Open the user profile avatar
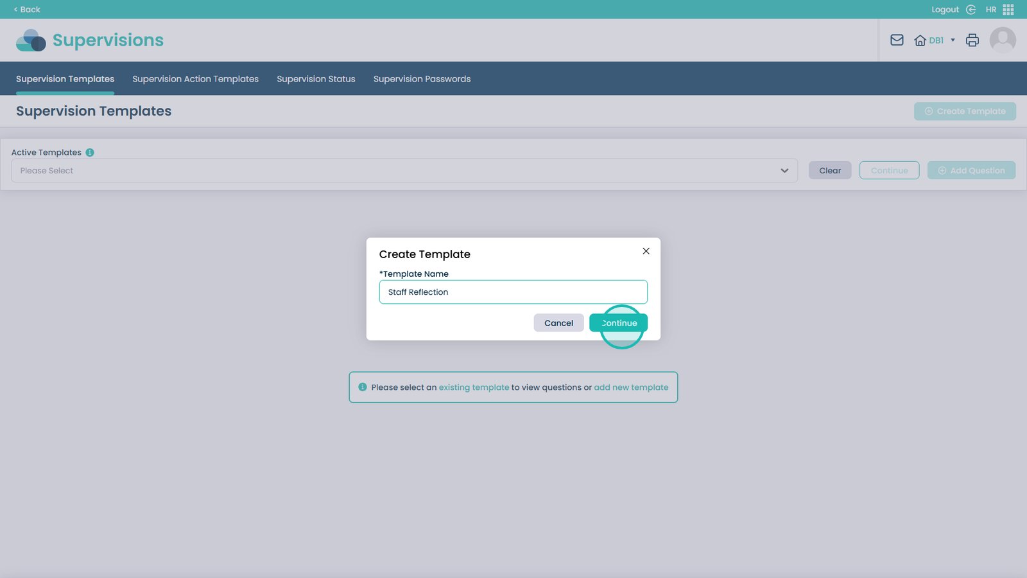This screenshot has height=578, width=1027. pos(1003,40)
